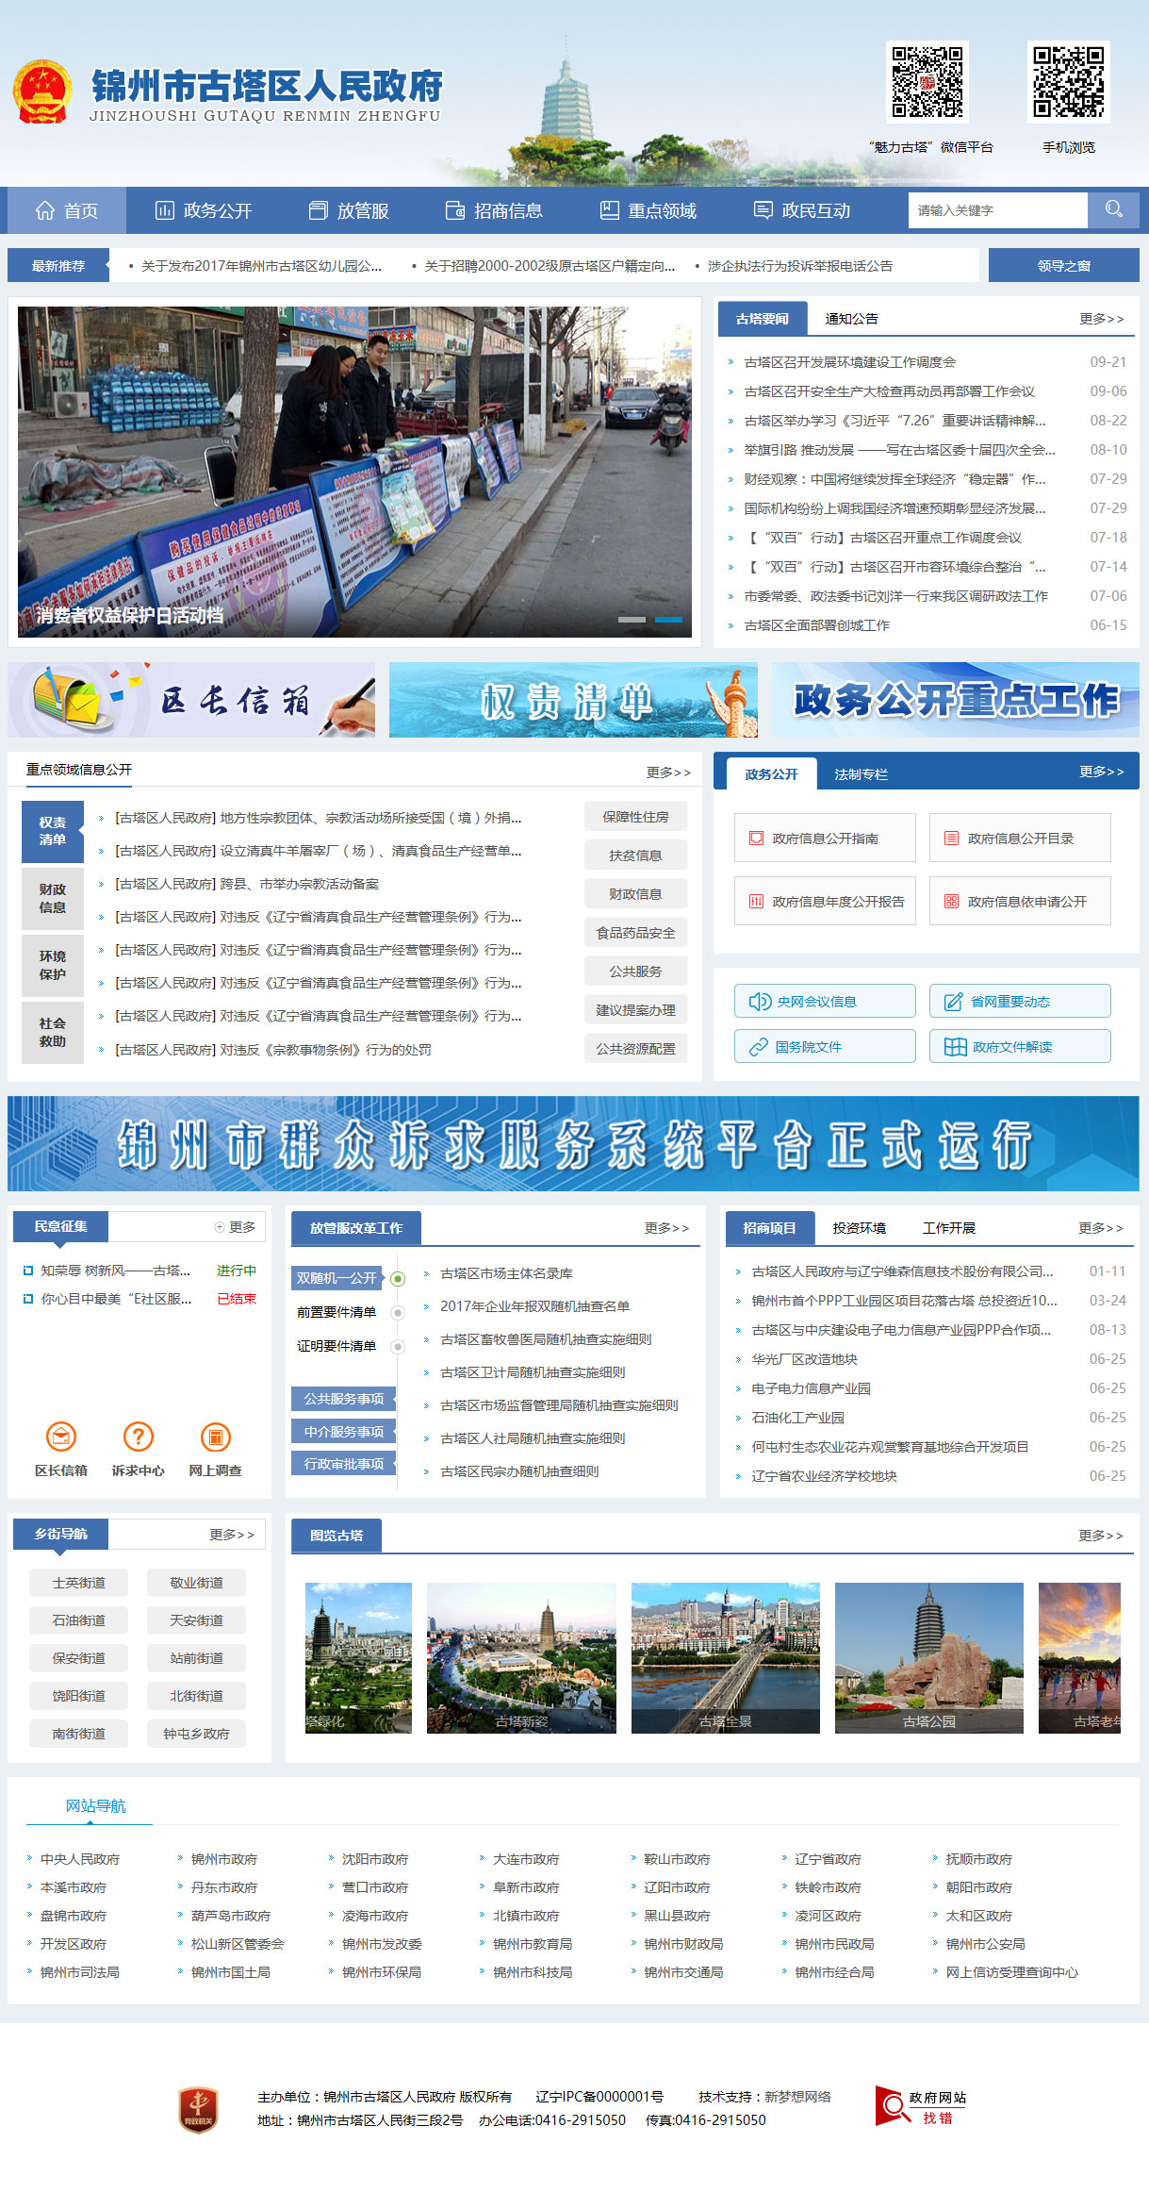Open the 区长信箱 mailbox icon

[x=61, y=1437]
